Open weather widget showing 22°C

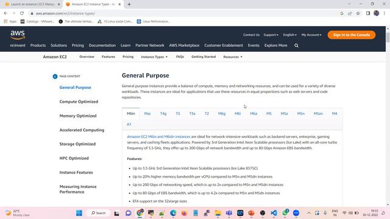[x=18, y=213]
